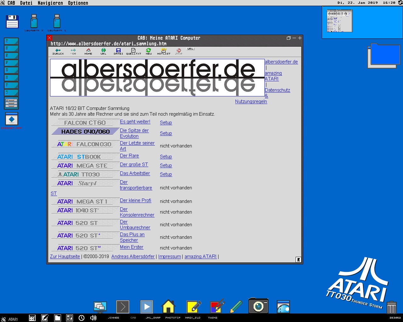Open drive F on the desktop

pos(11,63)
